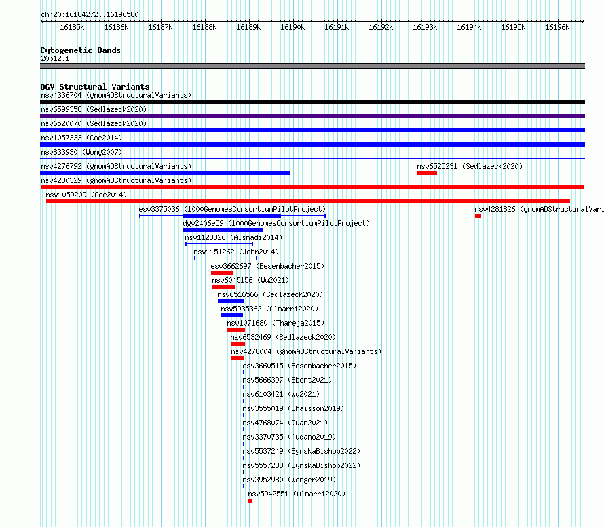Click the 20p12.1 band label
Viewport: 604px width, 527px height.
pos(55,58)
